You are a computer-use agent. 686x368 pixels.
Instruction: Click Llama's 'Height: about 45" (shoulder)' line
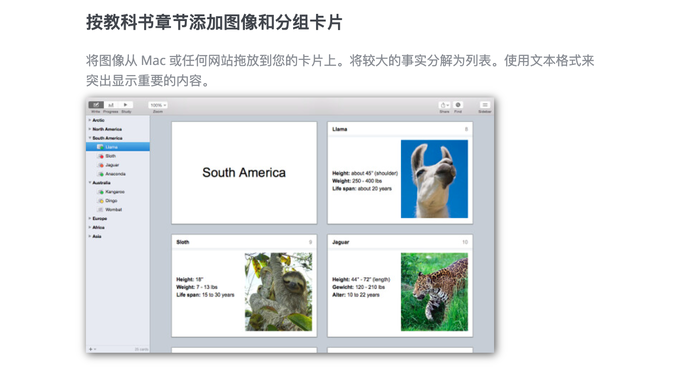point(365,173)
